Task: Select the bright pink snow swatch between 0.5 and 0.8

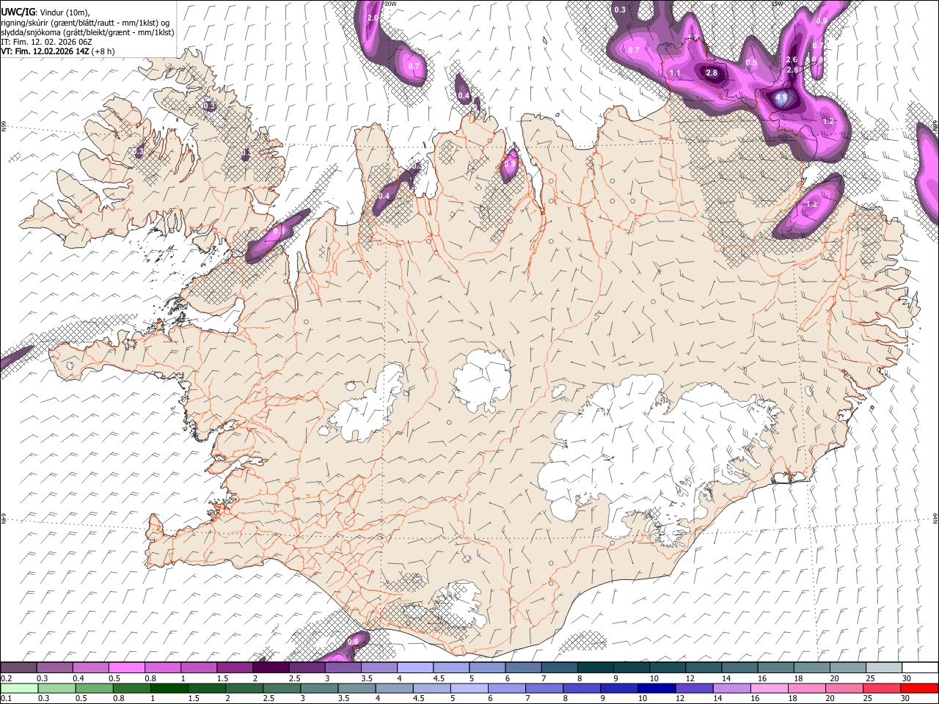Action: click(x=126, y=668)
